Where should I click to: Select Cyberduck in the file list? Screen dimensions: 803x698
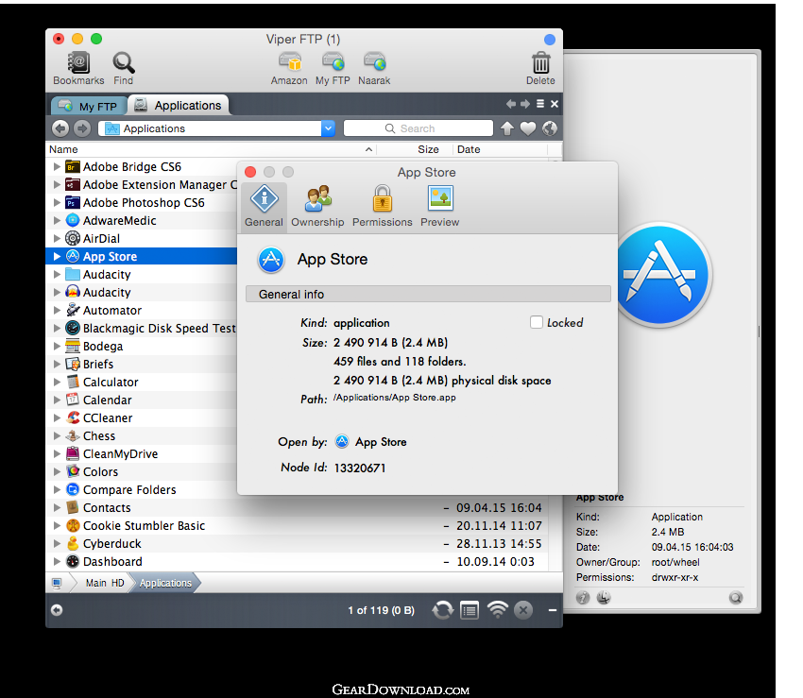coord(112,544)
